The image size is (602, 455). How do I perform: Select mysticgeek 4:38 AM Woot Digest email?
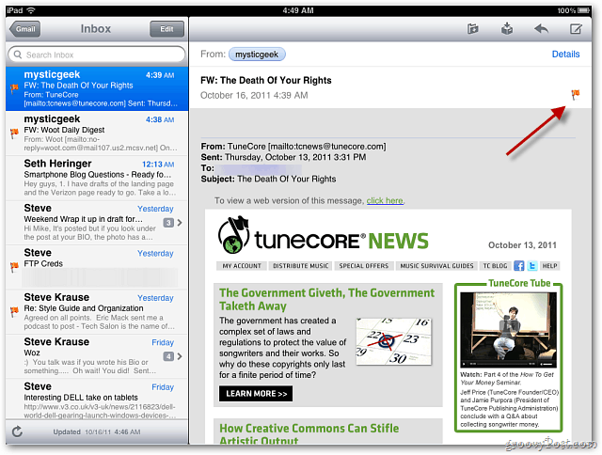97,133
